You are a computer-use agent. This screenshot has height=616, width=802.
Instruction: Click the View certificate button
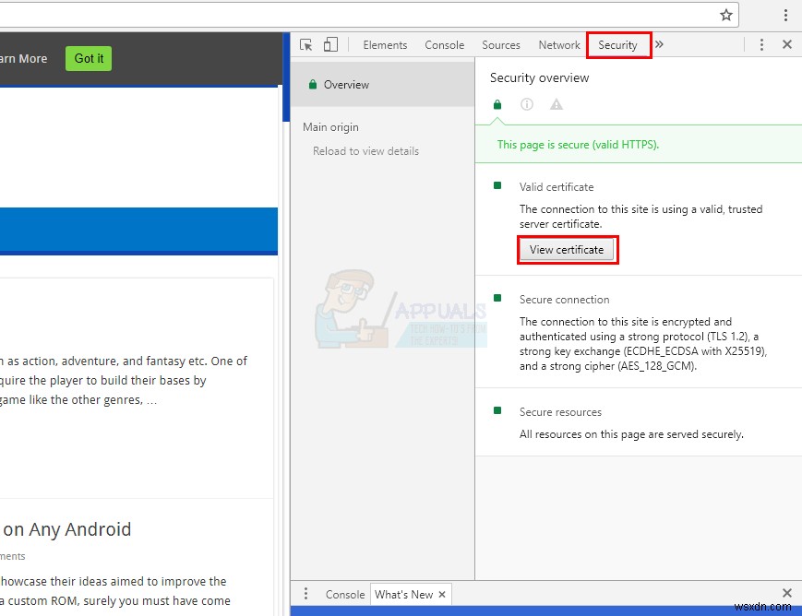click(x=568, y=249)
